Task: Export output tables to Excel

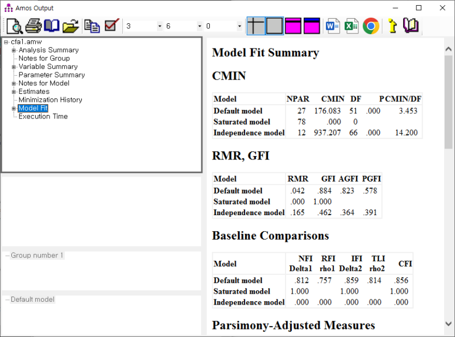Action: point(351,26)
